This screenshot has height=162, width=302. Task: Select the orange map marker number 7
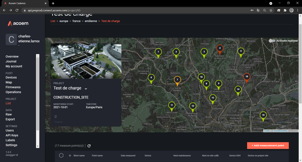coord(177,80)
